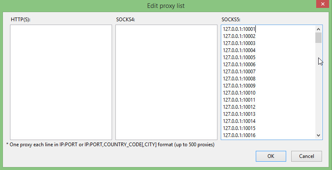Focus the SOCKS4 proxy text area
332x170 pixels.
click(167, 82)
